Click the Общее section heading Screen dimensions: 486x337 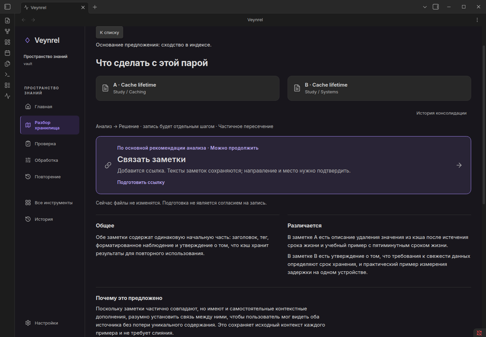pos(105,225)
